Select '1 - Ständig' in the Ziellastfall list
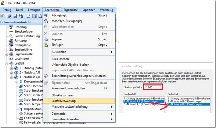The width and height of the screenshot is (216, 128). tap(189, 99)
